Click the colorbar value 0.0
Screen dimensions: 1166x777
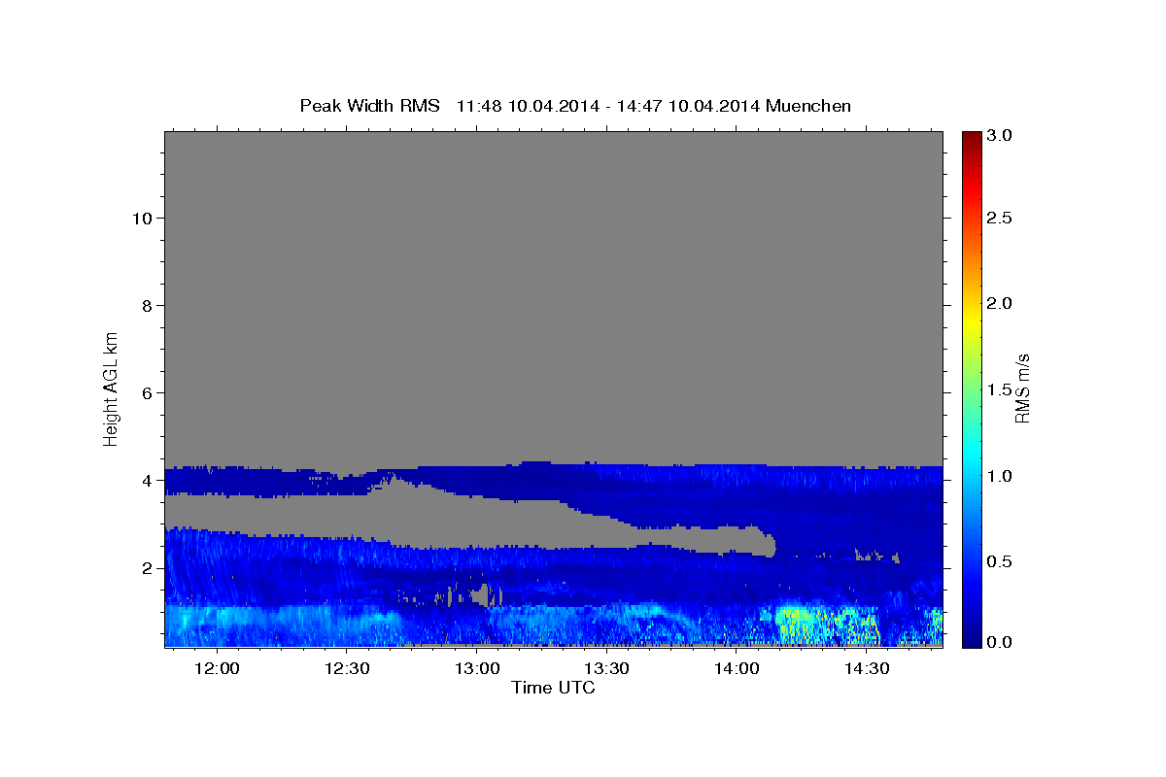point(1001,642)
